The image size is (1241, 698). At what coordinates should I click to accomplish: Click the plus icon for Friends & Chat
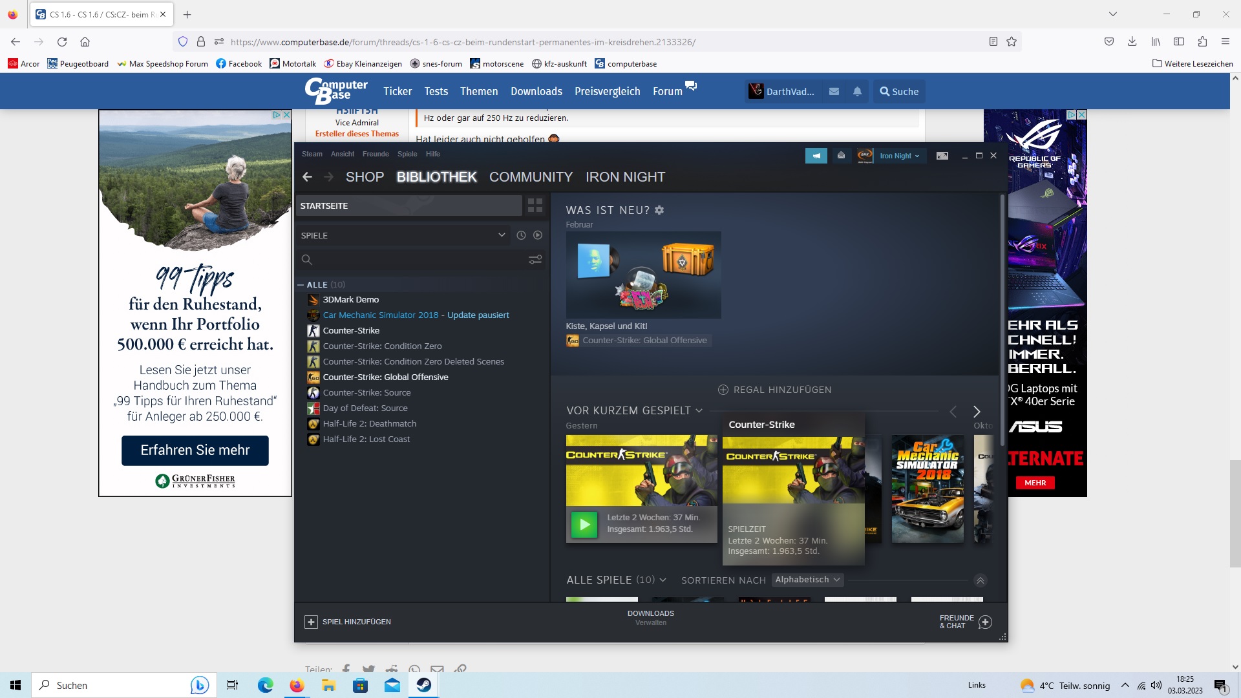point(985,622)
